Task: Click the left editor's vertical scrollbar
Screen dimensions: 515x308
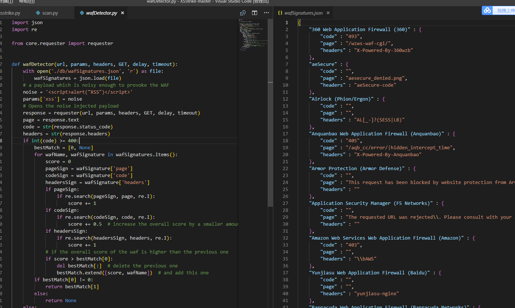Action: 270,110
